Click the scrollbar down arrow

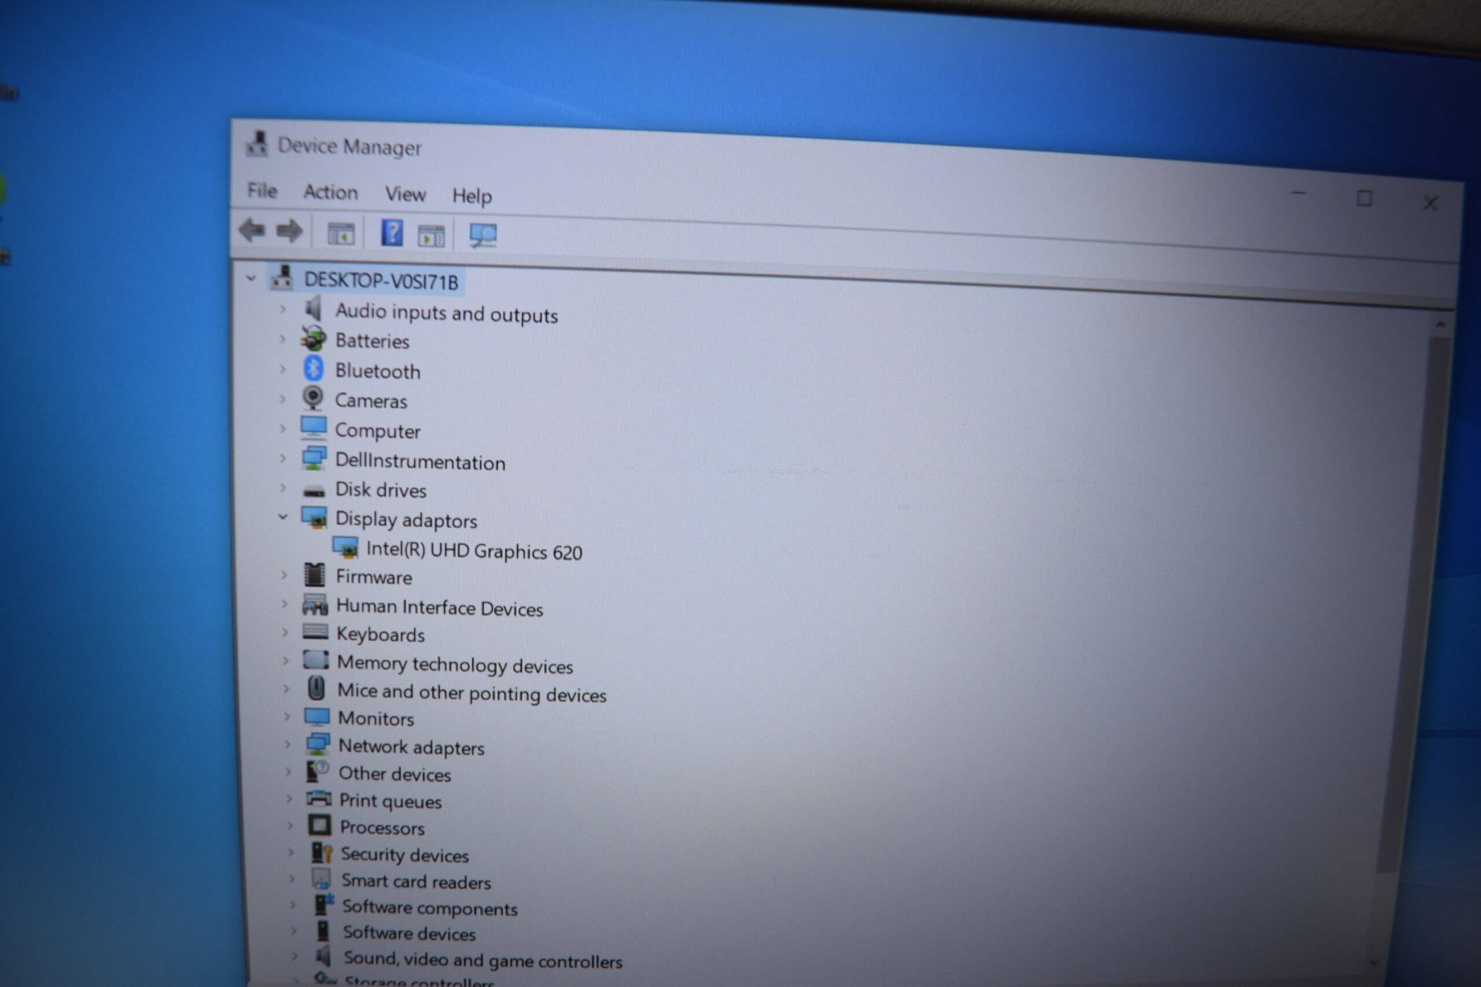(x=1375, y=963)
